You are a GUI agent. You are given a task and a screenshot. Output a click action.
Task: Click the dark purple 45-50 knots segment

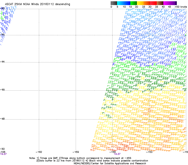[173, 3]
